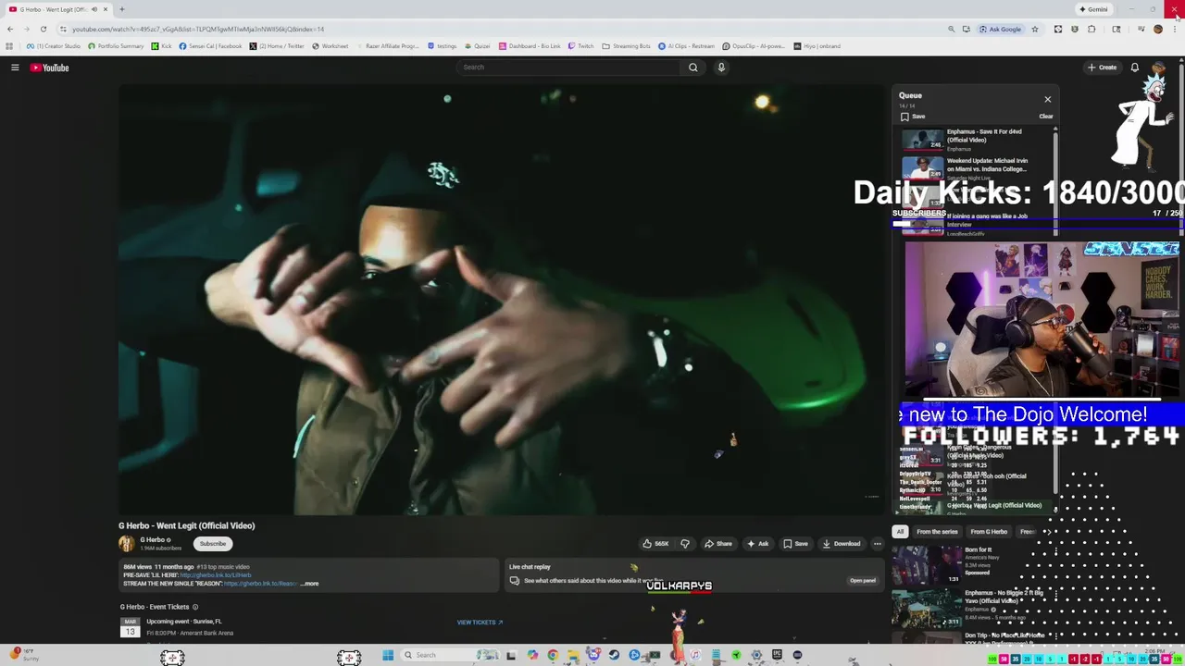The height and width of the screenshot is (666, 1185).
Task: Open Epic Games from the taskbar
Action: (777, 655)
